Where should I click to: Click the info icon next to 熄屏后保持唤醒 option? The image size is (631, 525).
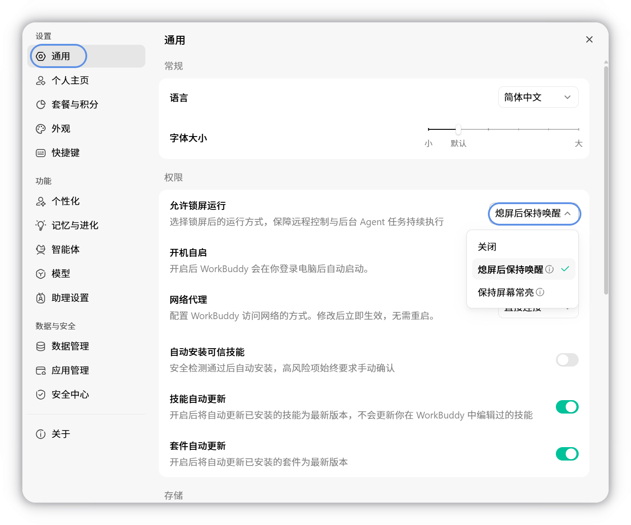(x=550, y=269)
